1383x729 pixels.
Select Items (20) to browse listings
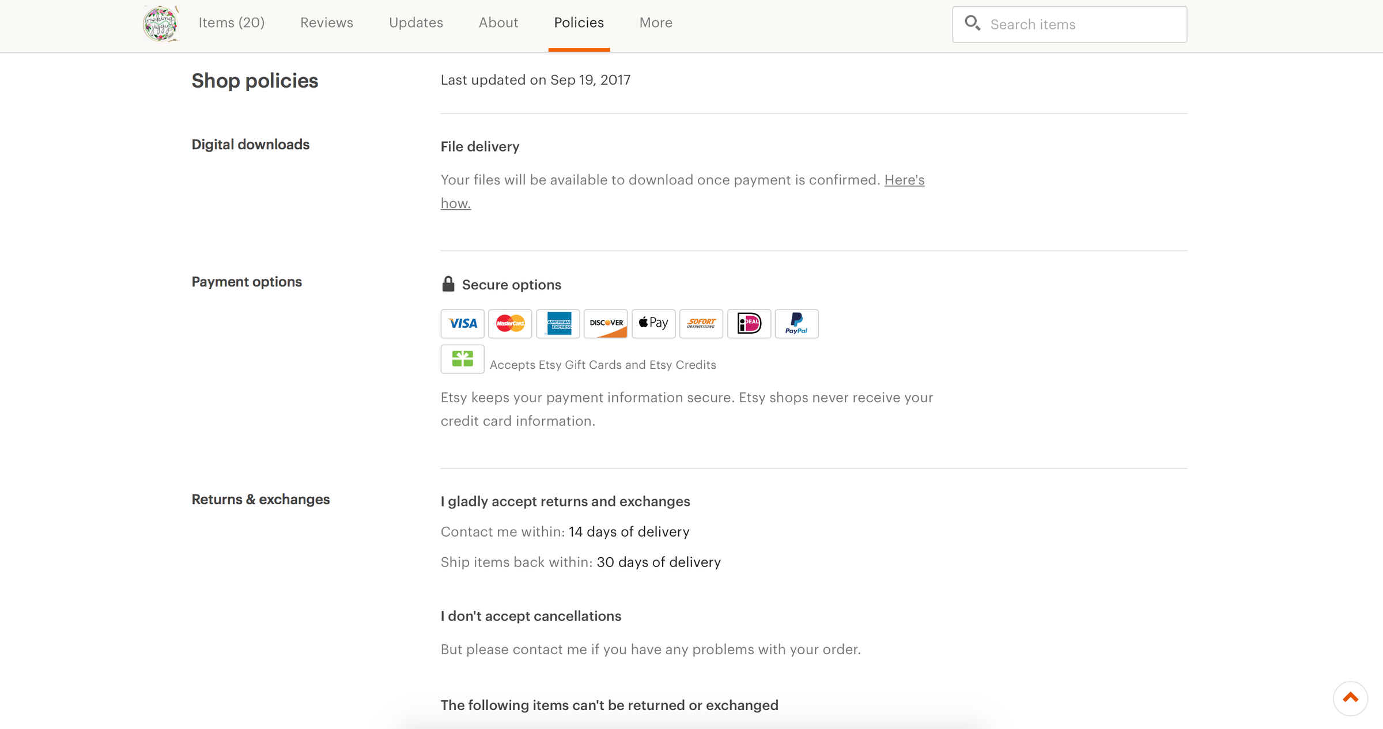(x=231, y=22)
